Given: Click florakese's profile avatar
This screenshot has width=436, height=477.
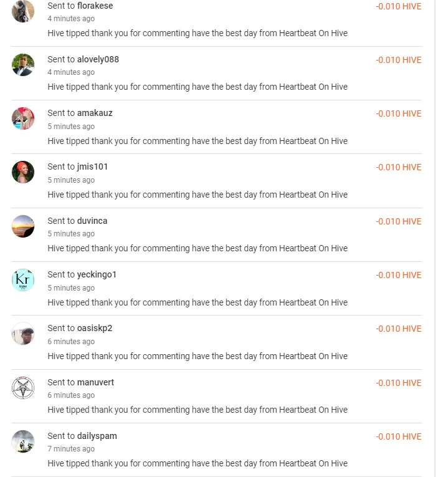Looking at the screenshot, I should pos(23,11).
